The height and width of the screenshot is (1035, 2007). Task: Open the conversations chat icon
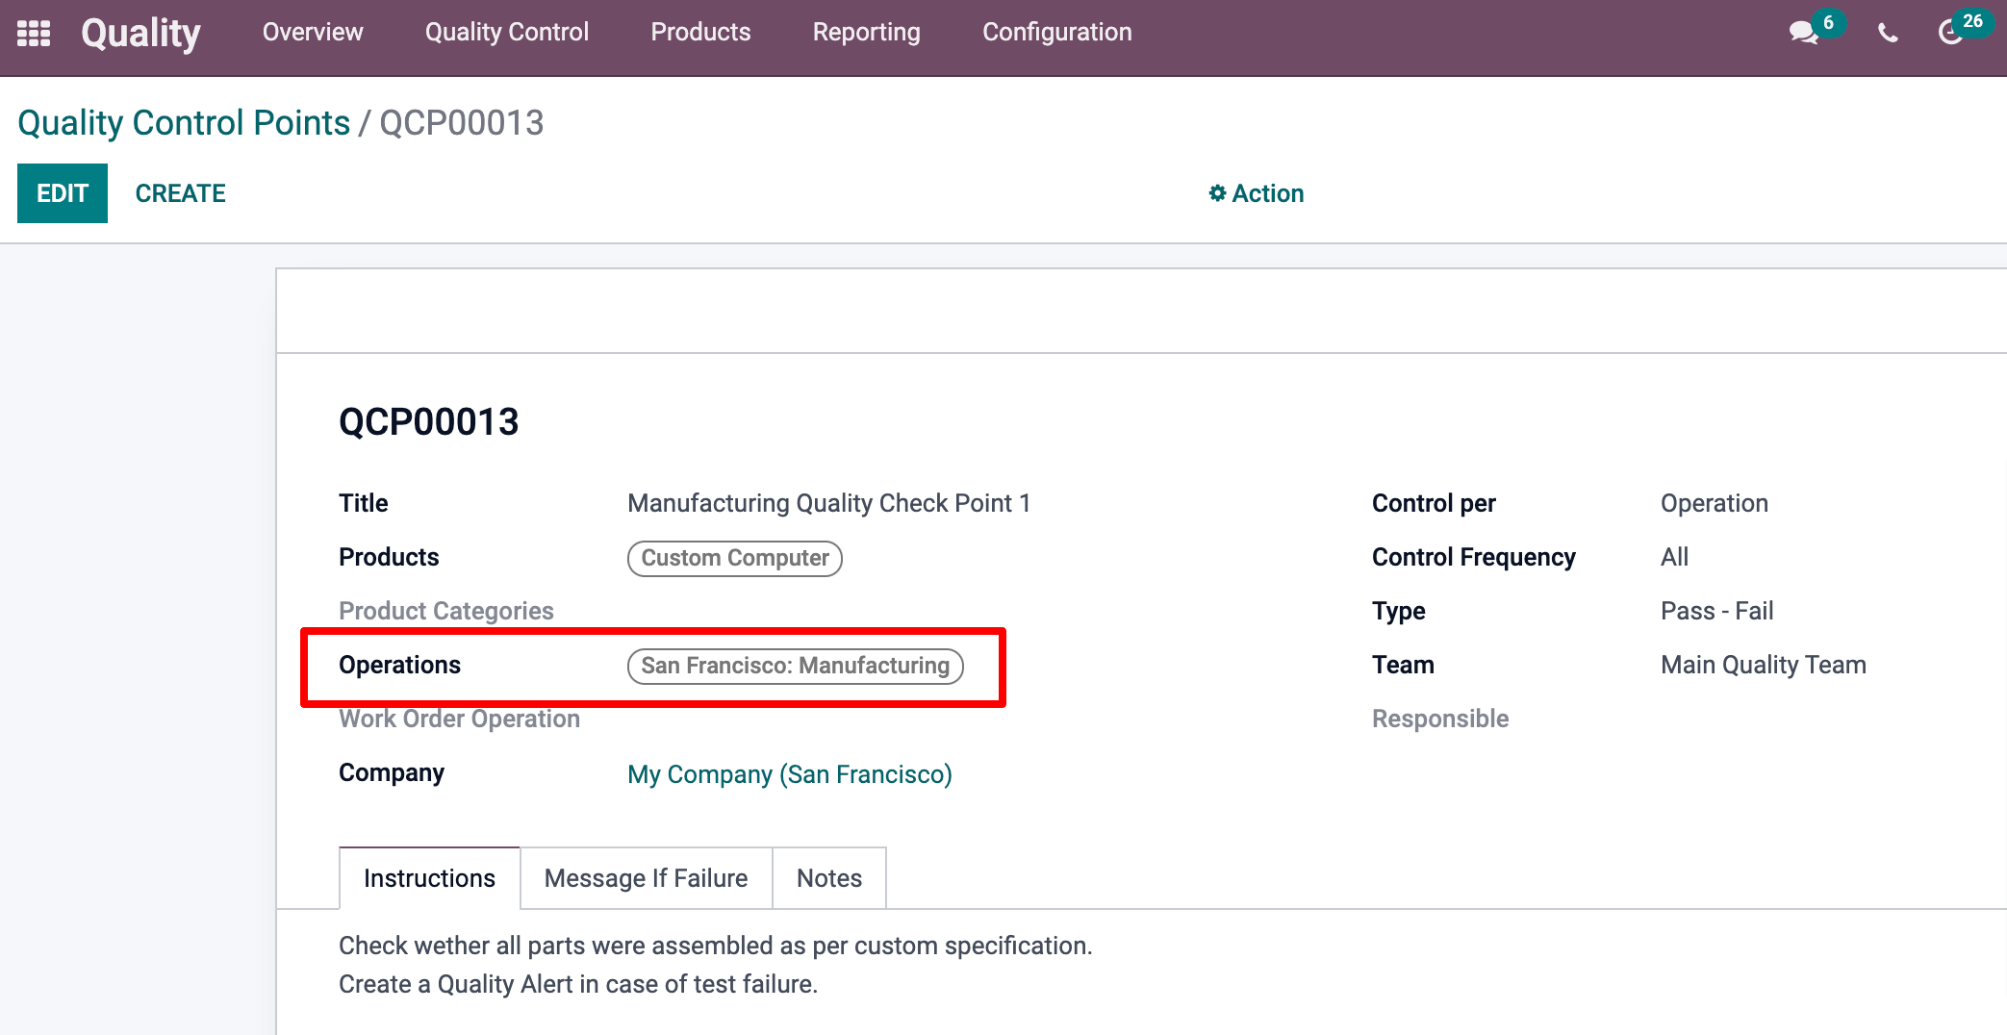1802,34
